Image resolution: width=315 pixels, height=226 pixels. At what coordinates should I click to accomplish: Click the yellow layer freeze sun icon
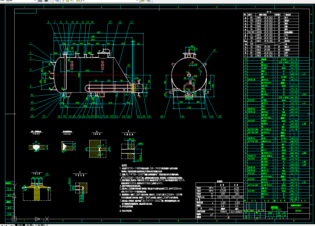(67, 1)
